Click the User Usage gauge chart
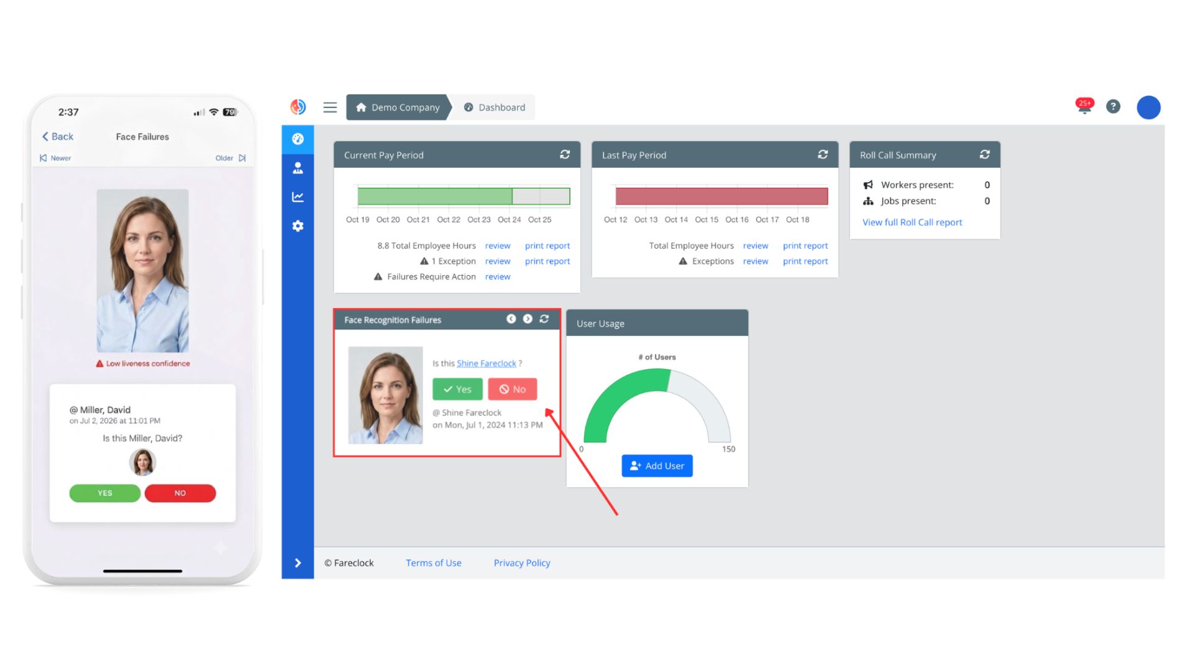The image size is (1193, 671). pyautogui.click(x=657, y=405)
